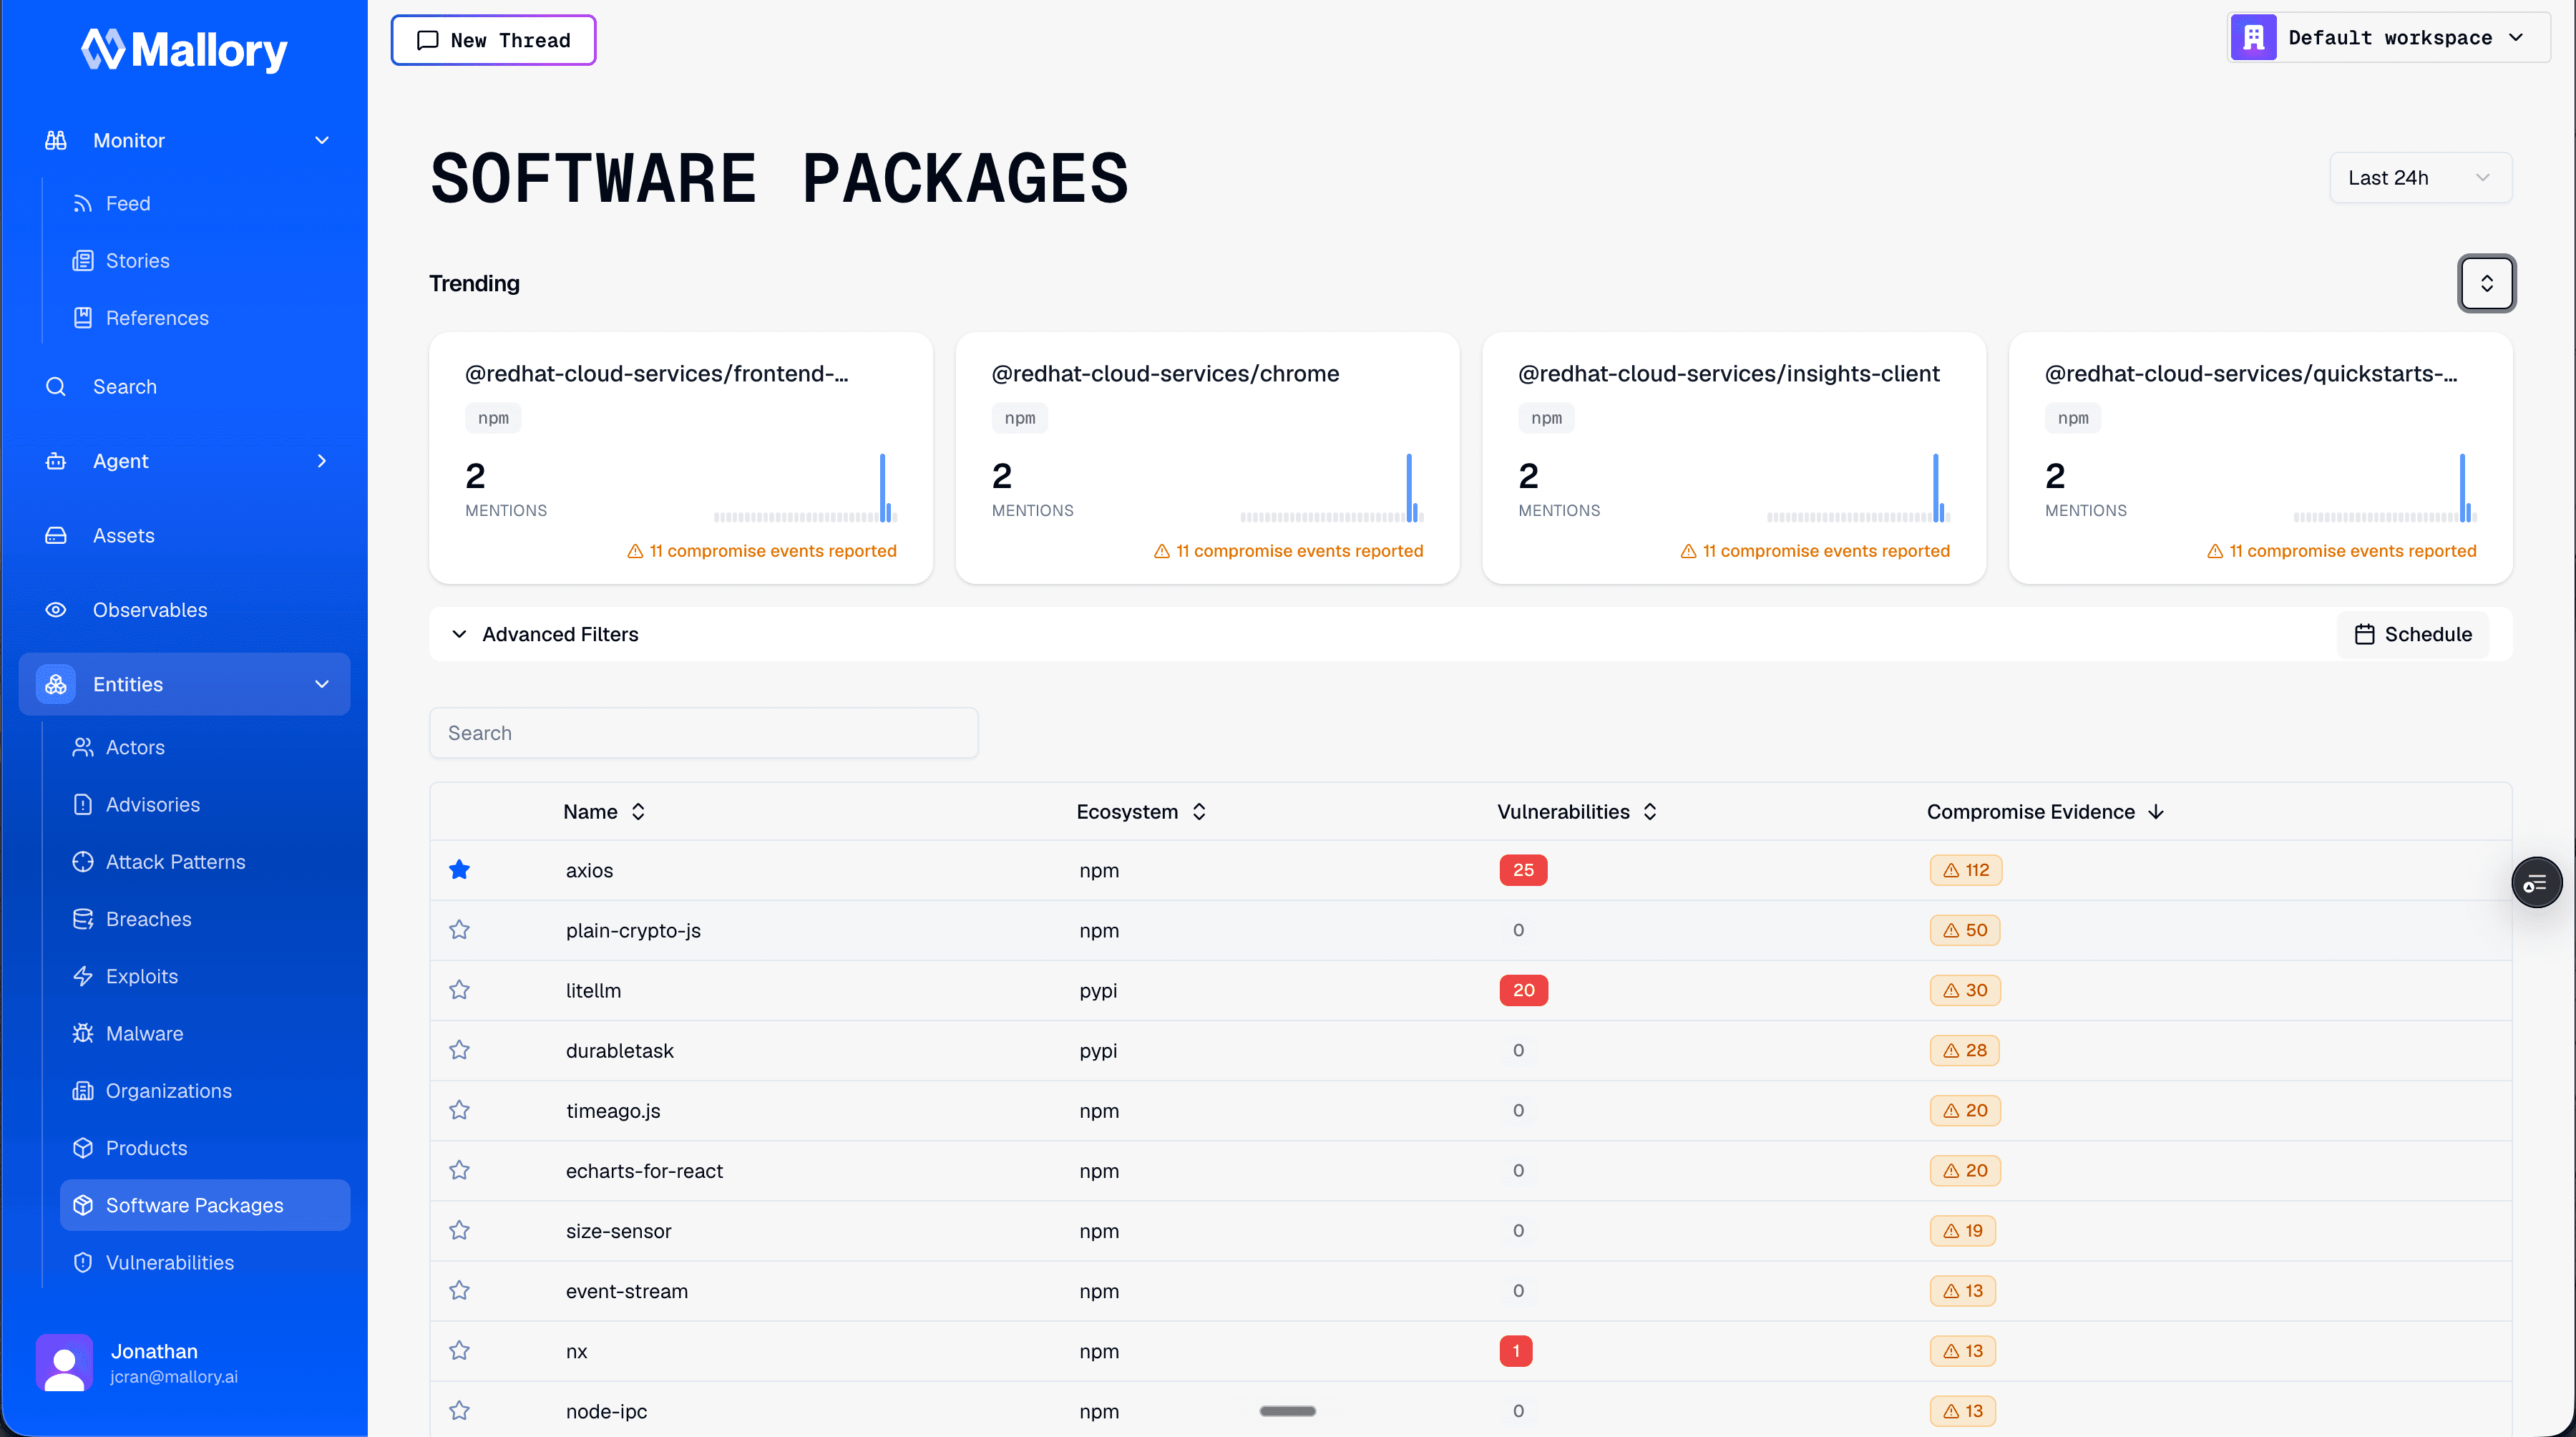The width and height of the screenshot is (2576, 1437).
Task: Star the litellm package
Action: click(459, 990)
